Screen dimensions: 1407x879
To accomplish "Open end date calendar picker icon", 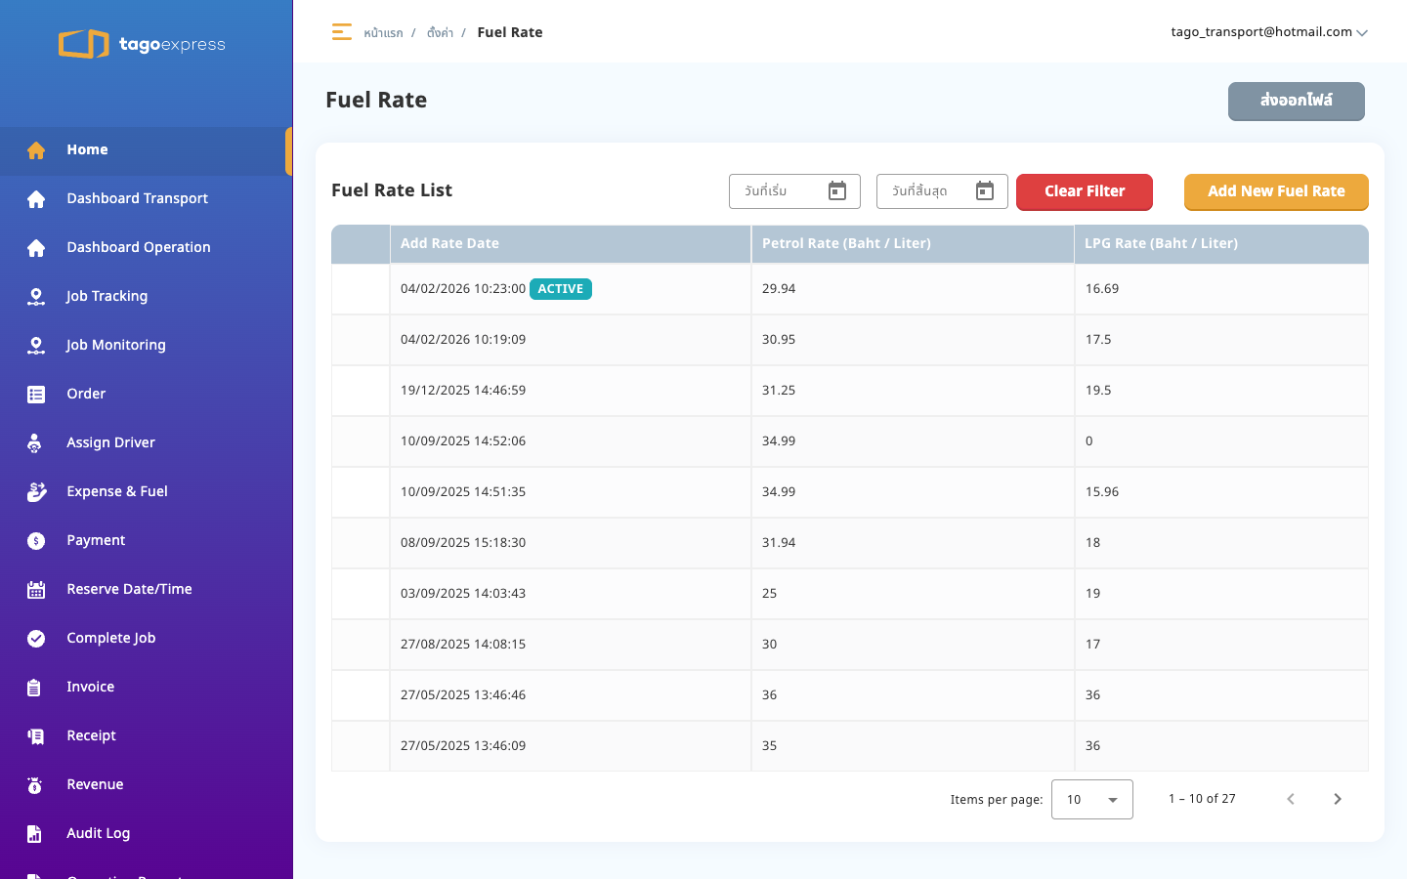I will click(985, 190).
